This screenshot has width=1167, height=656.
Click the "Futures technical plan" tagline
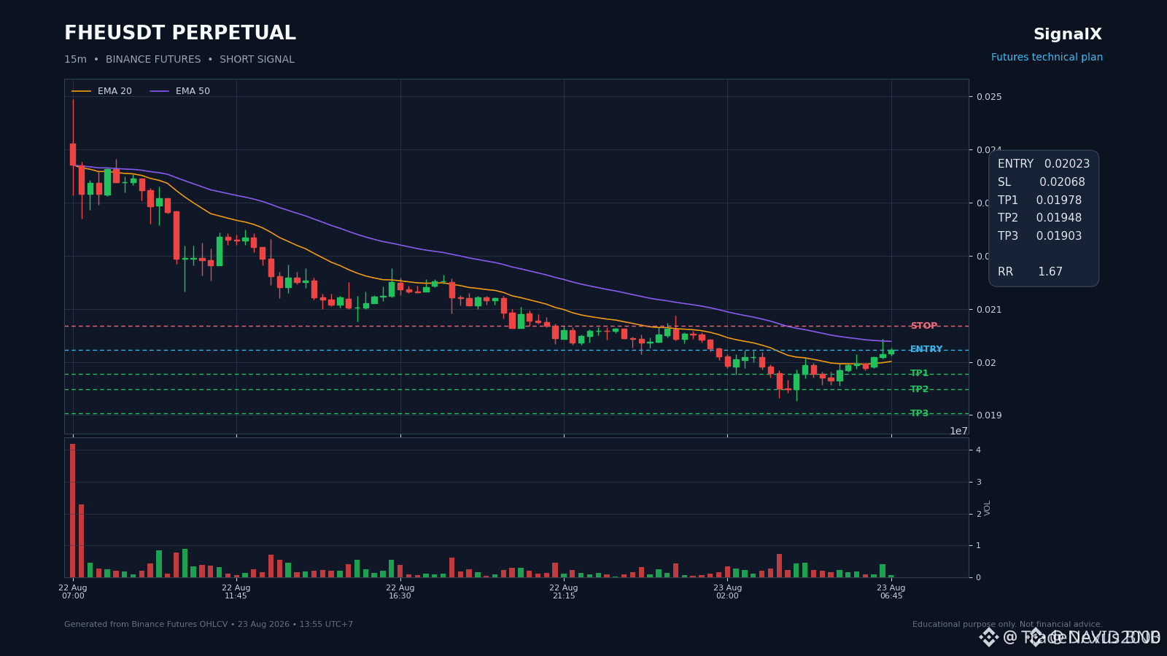click(1047, 58)
